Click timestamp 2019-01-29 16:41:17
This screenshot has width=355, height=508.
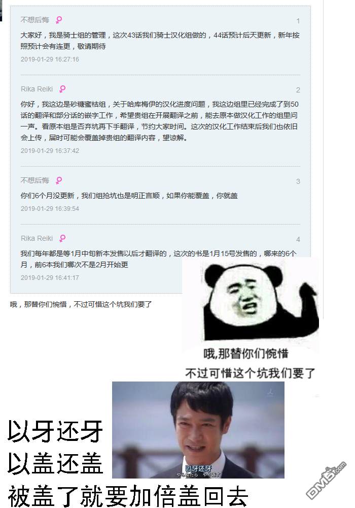click(x=50, y=278)
